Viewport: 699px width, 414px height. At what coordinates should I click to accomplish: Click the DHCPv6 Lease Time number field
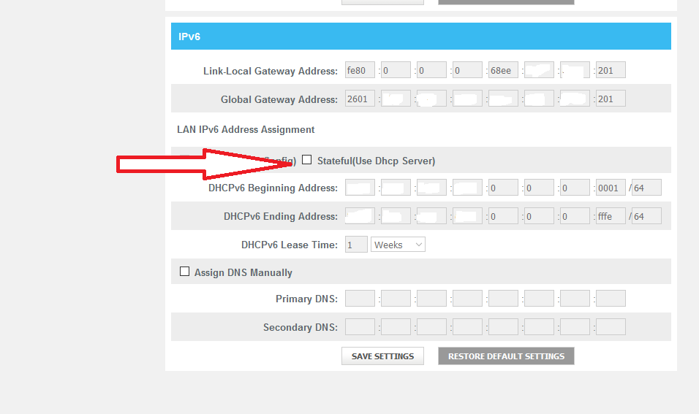tap(356, 245)
